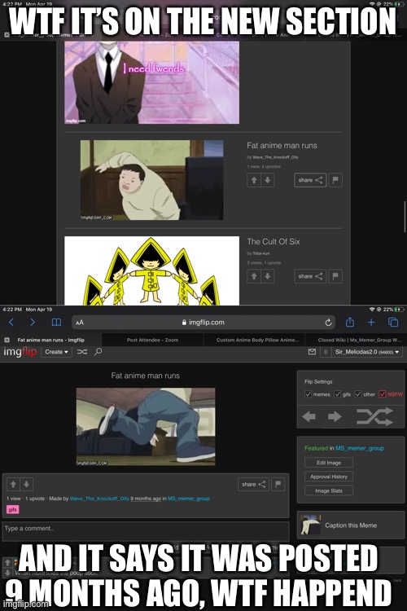Screen dimensions: 407x611
Task: Toggle the NSFW checkbox in Flip Settings
Action: pyautogui.click(x=383, y=394)
